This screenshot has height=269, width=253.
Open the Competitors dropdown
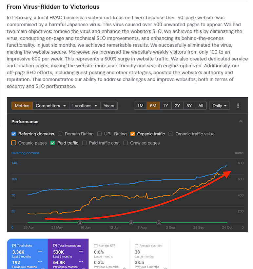pyautogui.click(x=51, y=106)
